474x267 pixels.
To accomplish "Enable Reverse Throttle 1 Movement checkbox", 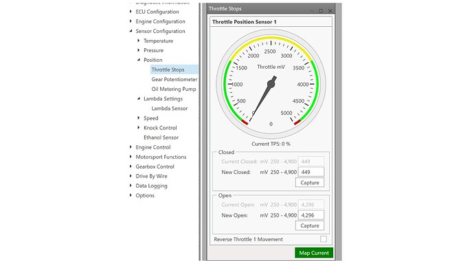I will coord(324,239).
